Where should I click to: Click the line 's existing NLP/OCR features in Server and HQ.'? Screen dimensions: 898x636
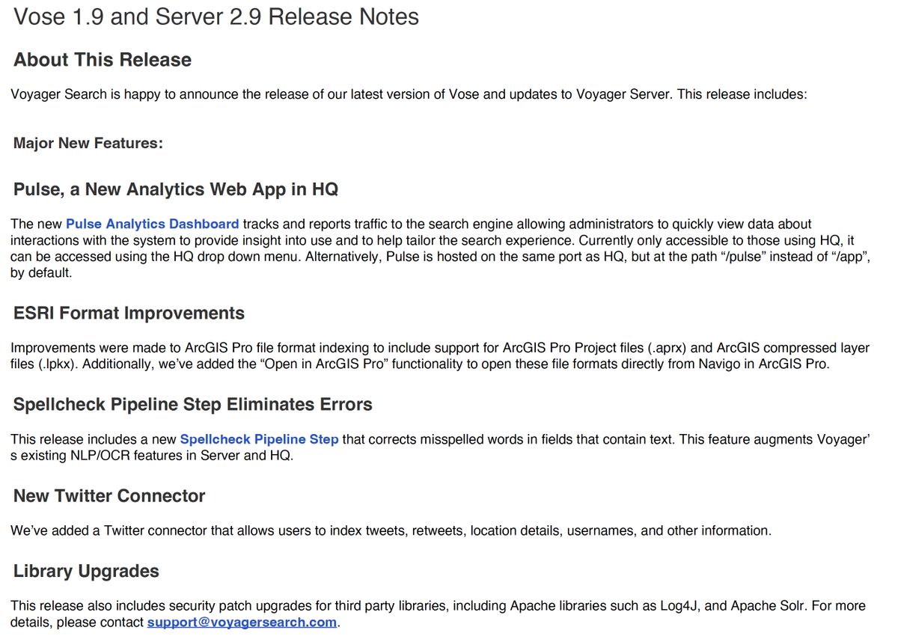[x=152, y=456]
